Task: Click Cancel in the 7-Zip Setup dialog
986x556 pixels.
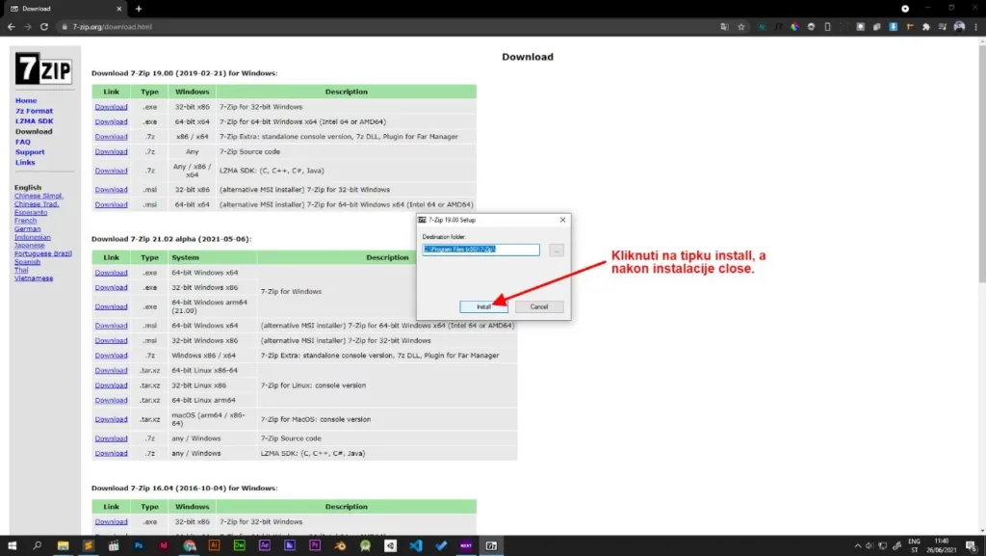Action: point(539,307)
